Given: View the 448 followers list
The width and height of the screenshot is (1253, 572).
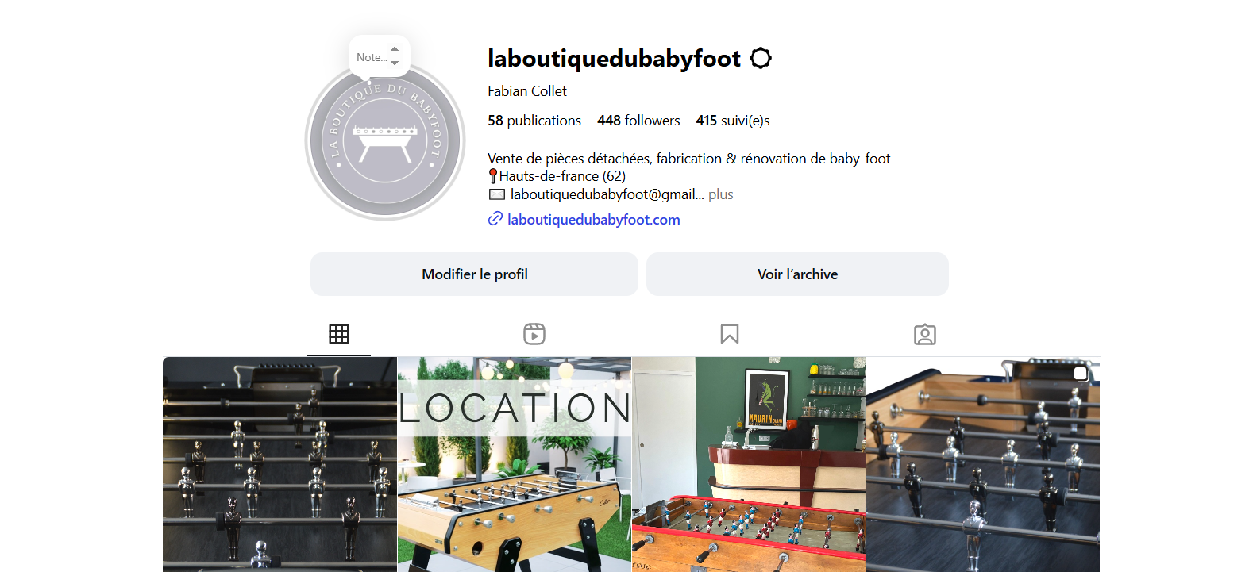Looking at the screenshot, I should (x=638, y=121).
